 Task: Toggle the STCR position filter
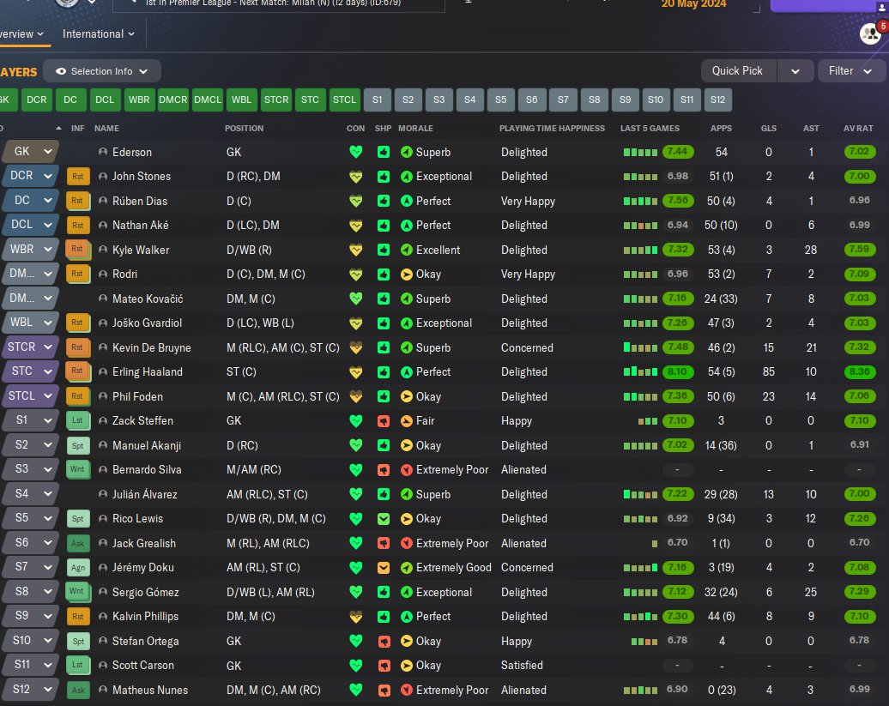(x=276, y=100)
